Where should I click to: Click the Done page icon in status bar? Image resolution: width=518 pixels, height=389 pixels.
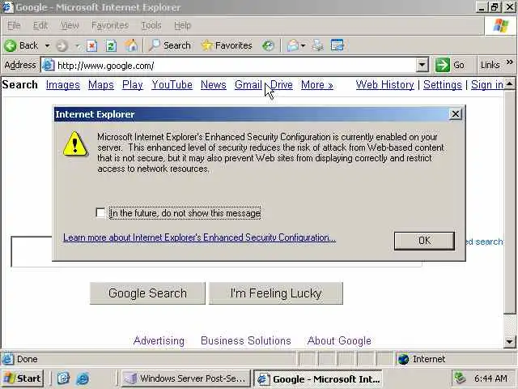point(8,359)
